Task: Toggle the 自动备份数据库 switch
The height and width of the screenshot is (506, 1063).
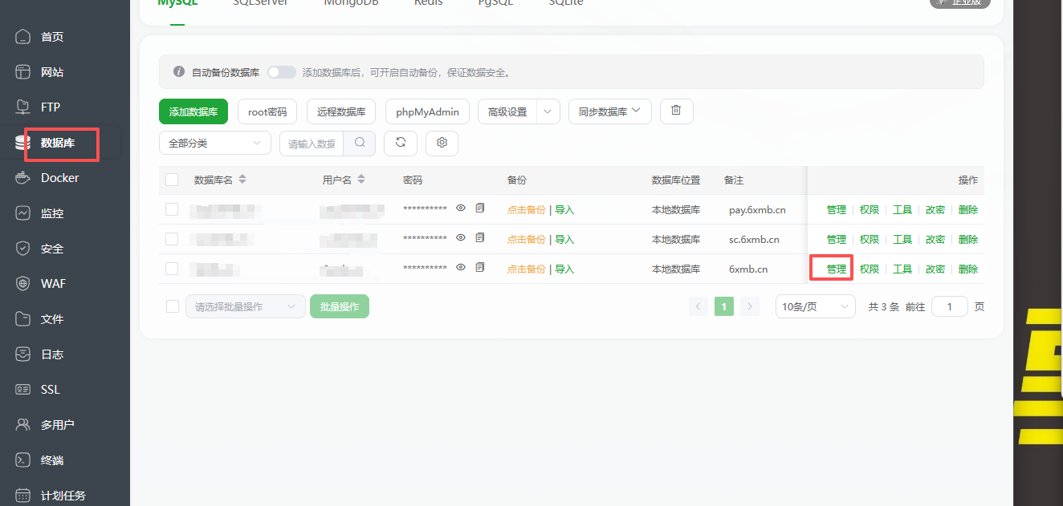Action: (x=281, y=72)
